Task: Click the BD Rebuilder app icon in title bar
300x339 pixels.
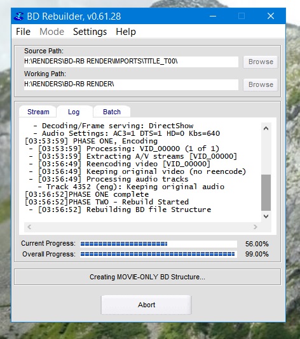Action: [x=19, y=17]
